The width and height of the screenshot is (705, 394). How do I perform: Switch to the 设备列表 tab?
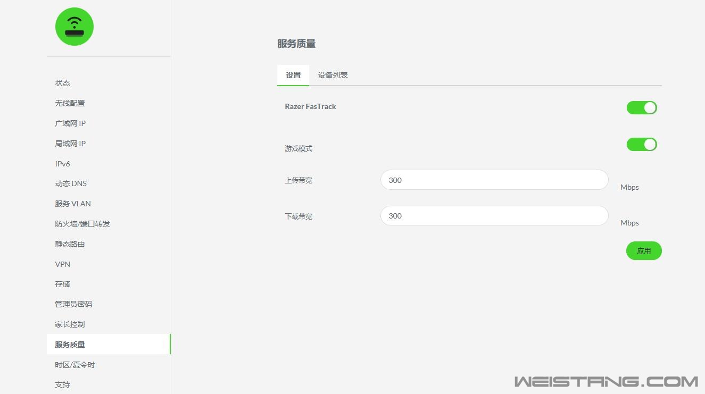[x=333, y=75]
